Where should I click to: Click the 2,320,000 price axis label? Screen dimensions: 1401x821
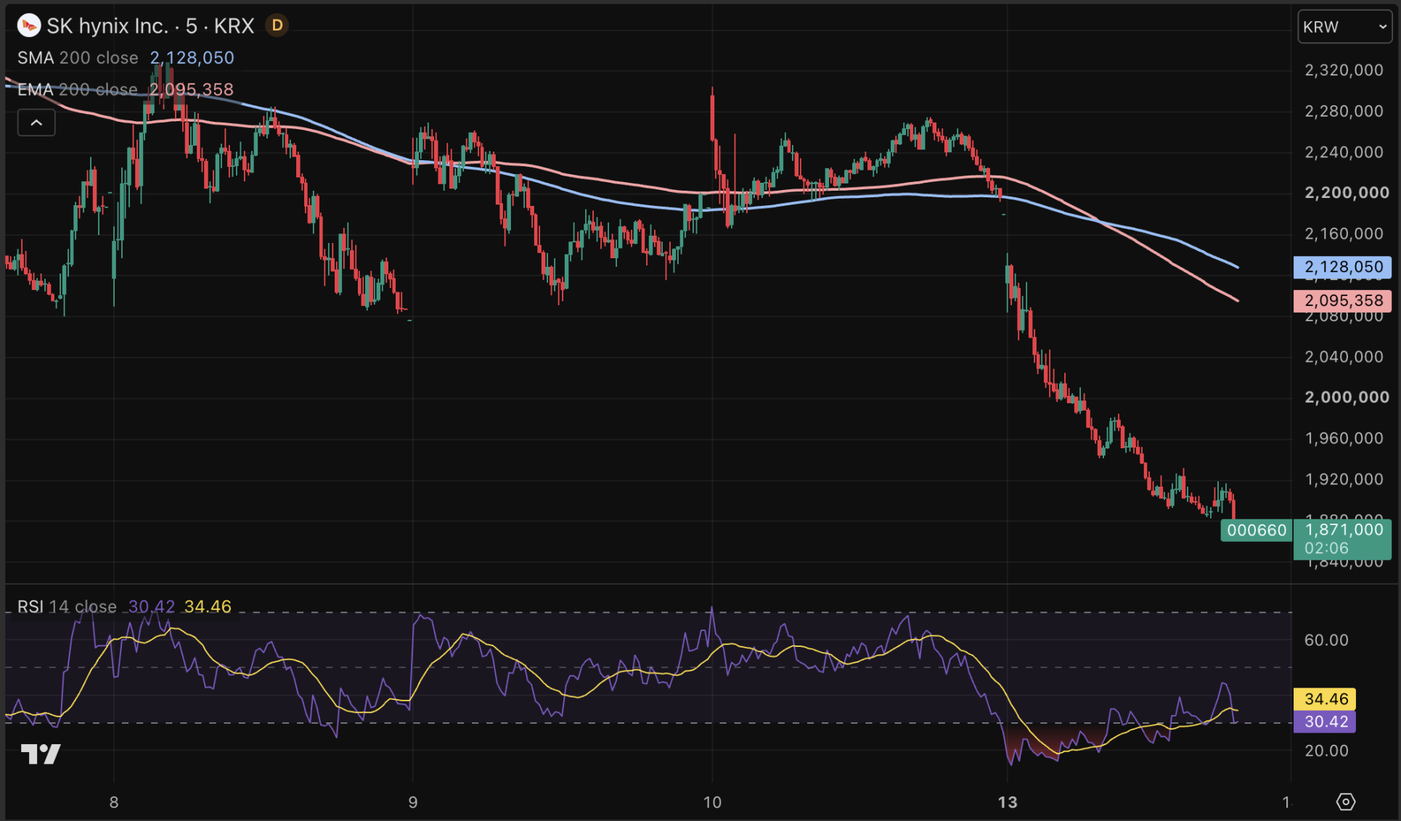1344,70
